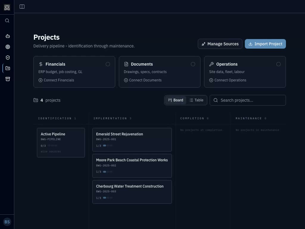Viewport: 305px width, 229px height.
Task: Select the Documents status circle
Action: 193,64
